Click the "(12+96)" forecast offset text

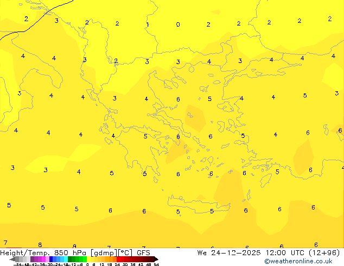(x=324, y=253)
